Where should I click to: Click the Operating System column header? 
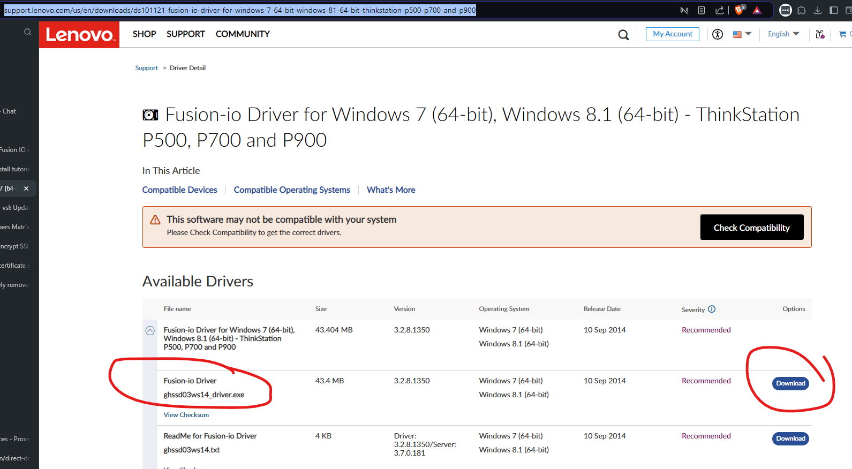point(504,309)
